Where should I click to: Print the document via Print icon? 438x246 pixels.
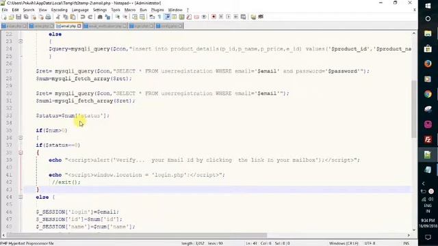[48, 17]
